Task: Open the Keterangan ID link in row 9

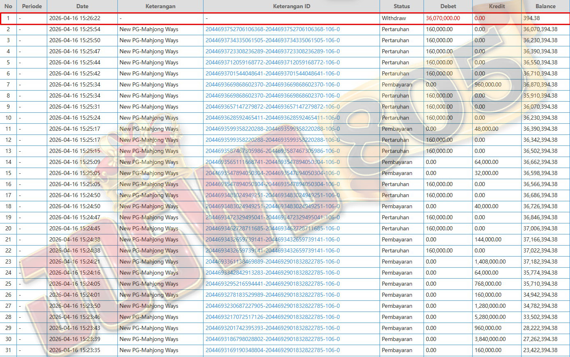Action: pos(272,107)
